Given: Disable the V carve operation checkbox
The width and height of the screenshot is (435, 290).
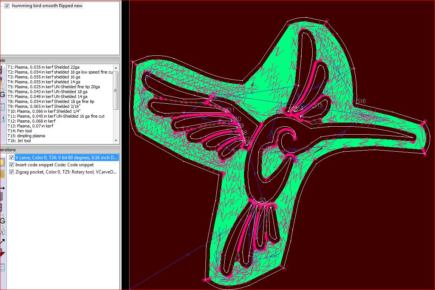Looking at the screenshot, I should [x=12, y=158].
